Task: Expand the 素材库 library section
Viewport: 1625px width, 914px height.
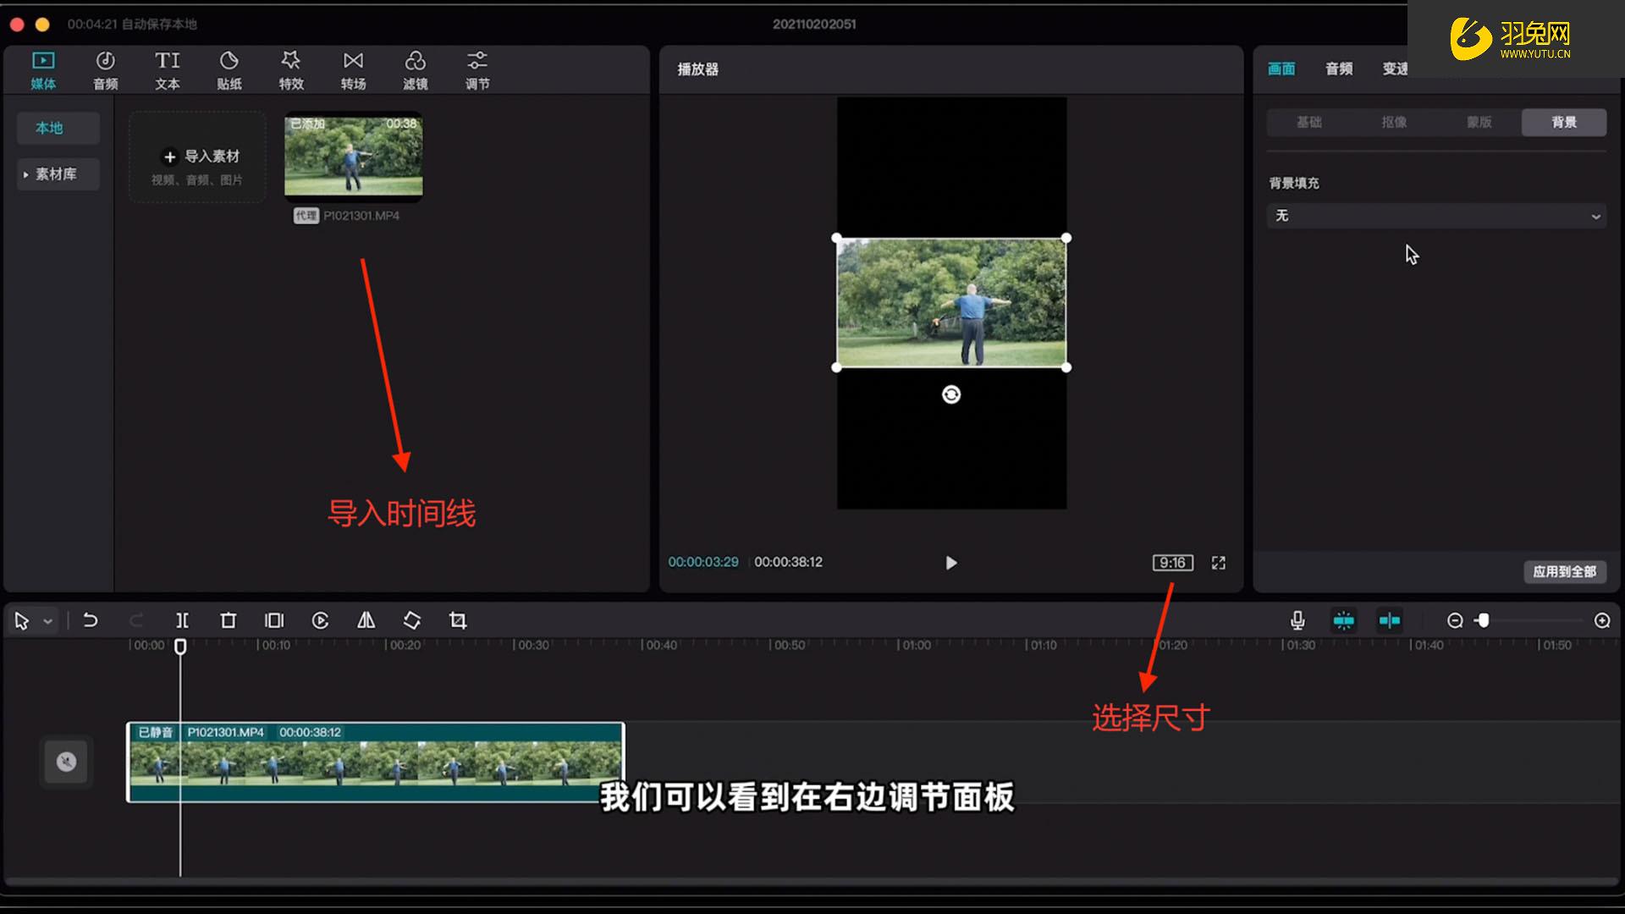Action: tap(56, 174)
